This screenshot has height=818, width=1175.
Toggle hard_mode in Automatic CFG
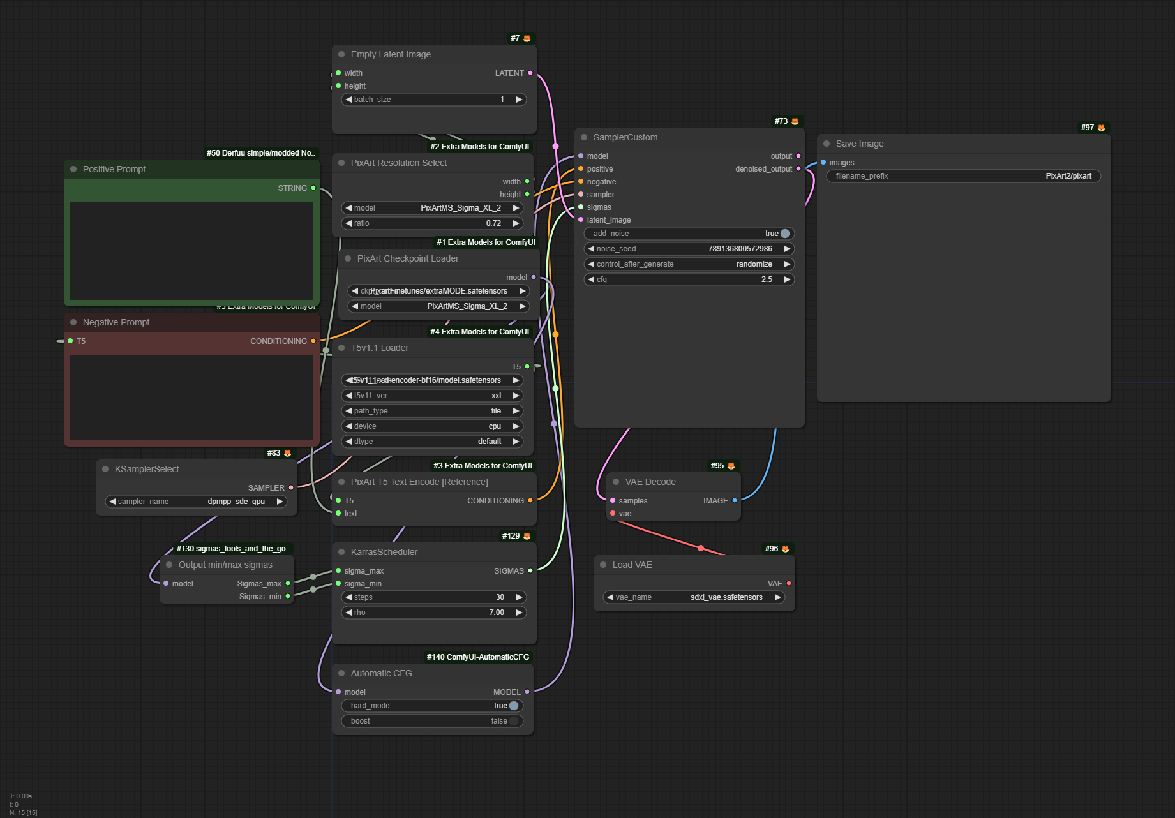click(513, 706)
